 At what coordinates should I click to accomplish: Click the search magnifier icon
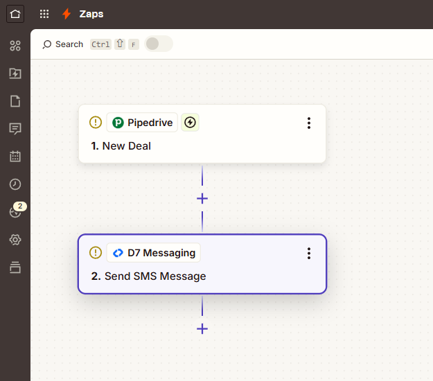pos(47,44)
